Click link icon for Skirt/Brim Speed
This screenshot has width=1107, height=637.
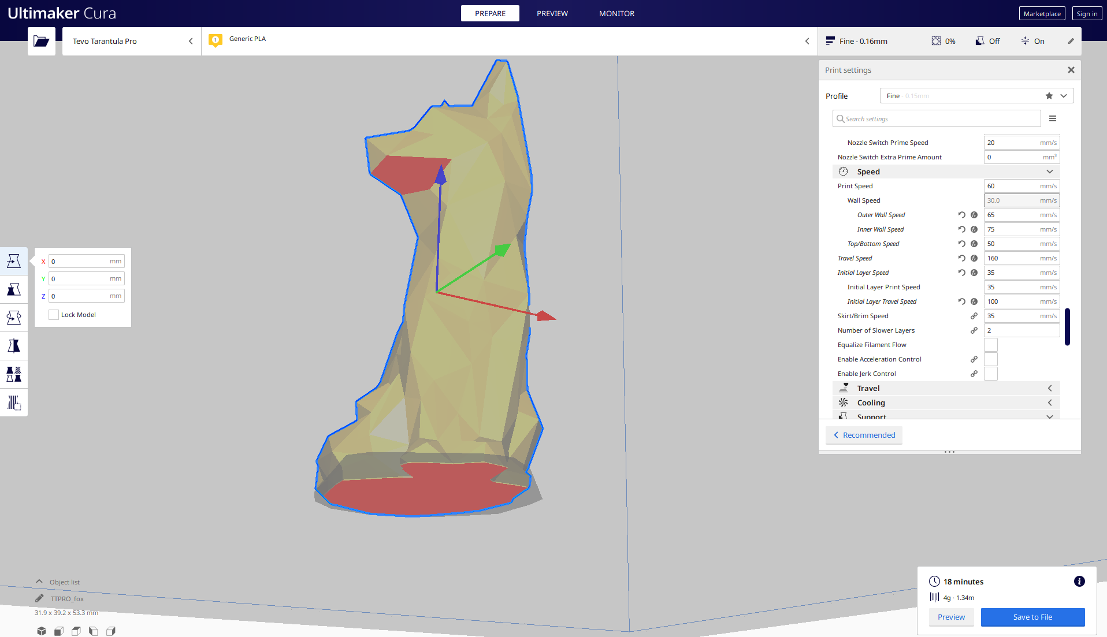tap(974, 316)
